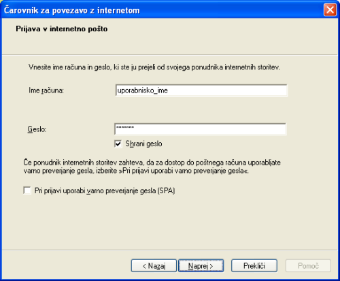Image resolution: width=340 pixels, height=281 pixels.
Task: Click the Geslo label
Action: click(x=37, y=129)
